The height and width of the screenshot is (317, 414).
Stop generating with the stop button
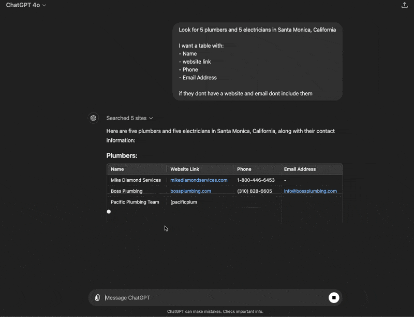(x=334, y=298)
